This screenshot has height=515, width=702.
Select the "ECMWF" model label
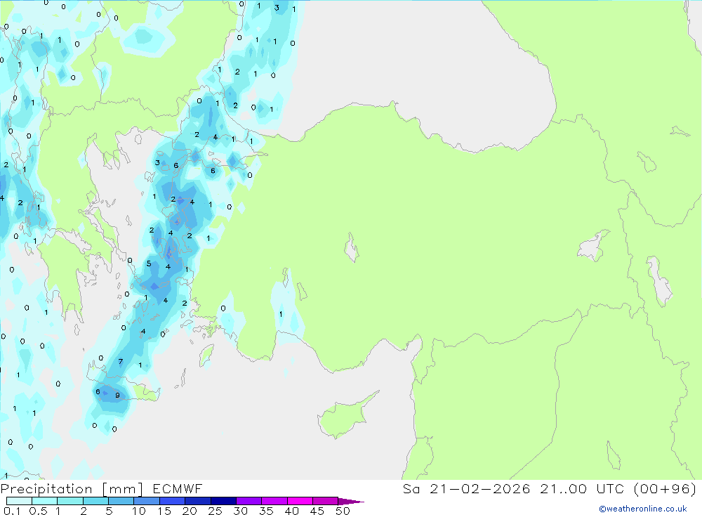pyautogui.click(x=178, y=488)
